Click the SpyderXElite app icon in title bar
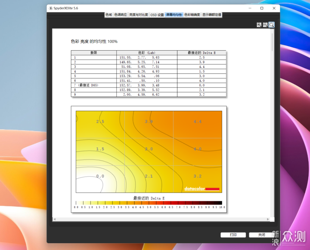The width and height of the screenshot is (310, 250). [51, 8]
